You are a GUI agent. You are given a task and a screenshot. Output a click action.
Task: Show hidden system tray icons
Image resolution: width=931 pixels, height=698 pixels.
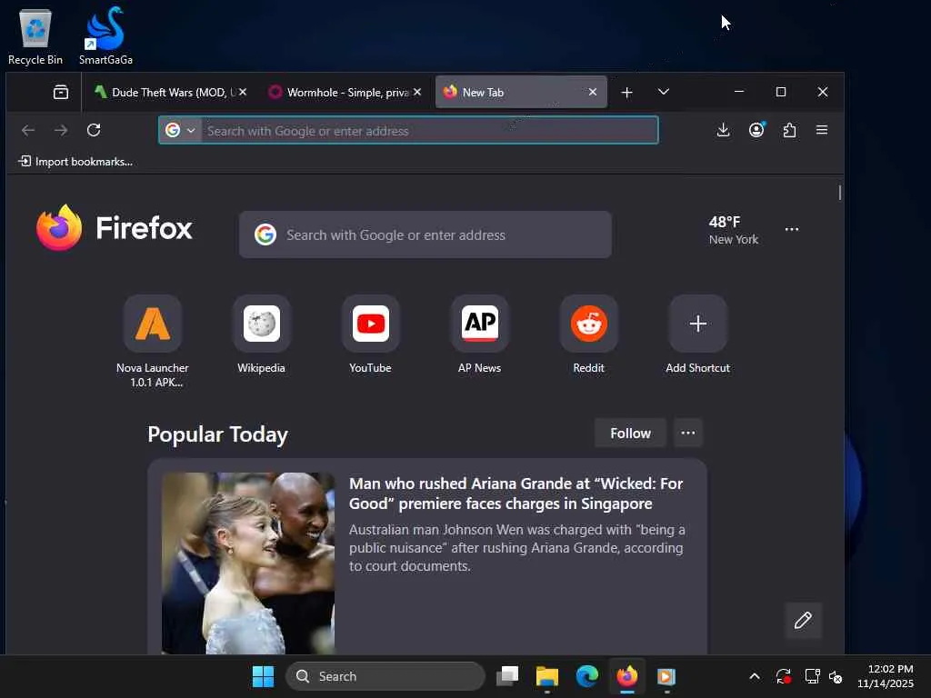(754, 676)
